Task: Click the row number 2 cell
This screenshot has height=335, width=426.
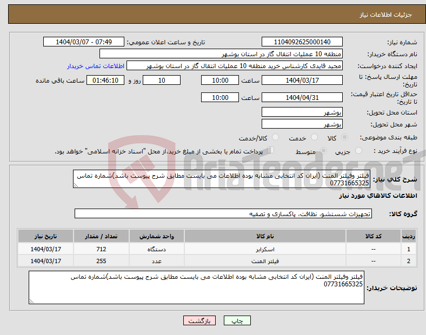Action: pyautogui.click(x=409, y=261)
